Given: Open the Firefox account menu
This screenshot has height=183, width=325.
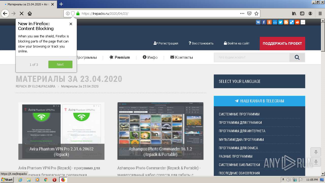Looking at the screenshot, I should pyautogui.click(x=310, y=13).
